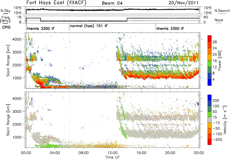
Task: Click the '16:00' time axis tick label
Action: (141, 153)
